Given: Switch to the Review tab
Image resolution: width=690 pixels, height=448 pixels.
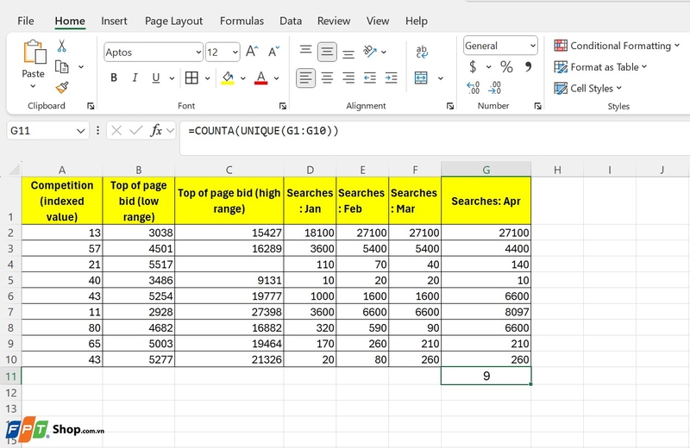Looking at the screenshot, I should click(x=334, y=21).
